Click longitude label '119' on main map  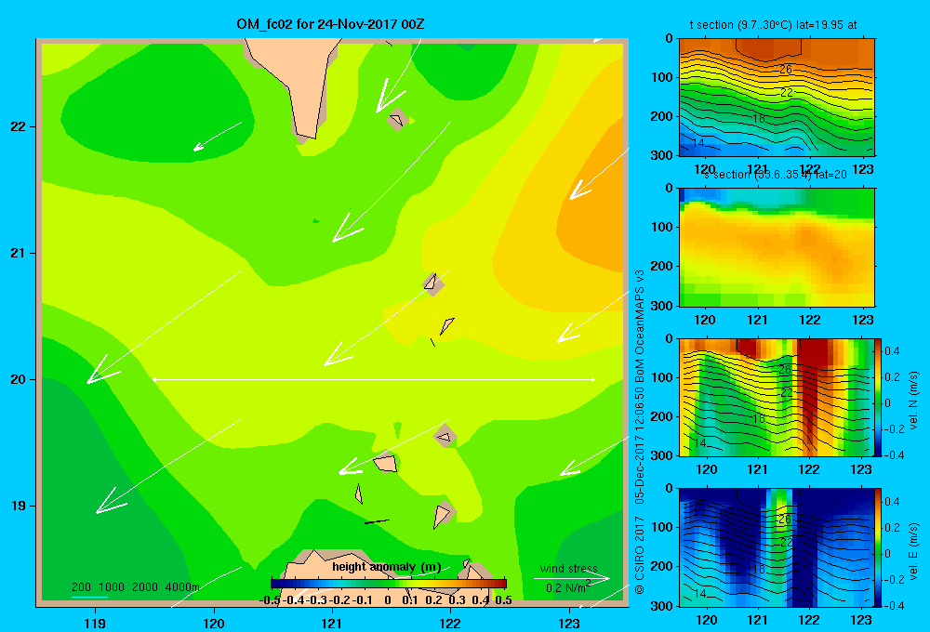pos(95,623)
